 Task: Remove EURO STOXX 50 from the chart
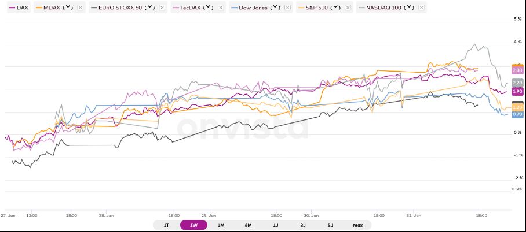(162, 8)
